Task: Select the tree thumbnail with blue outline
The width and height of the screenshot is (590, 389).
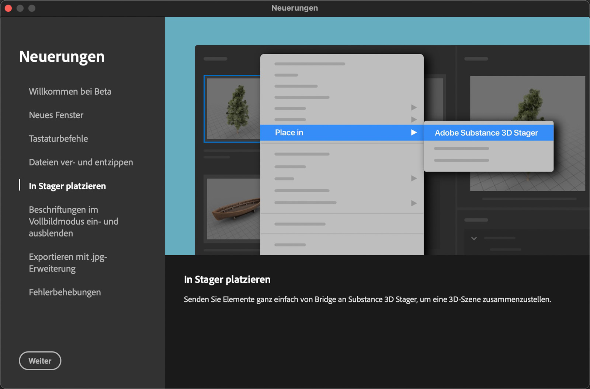Action: point(232,109)
